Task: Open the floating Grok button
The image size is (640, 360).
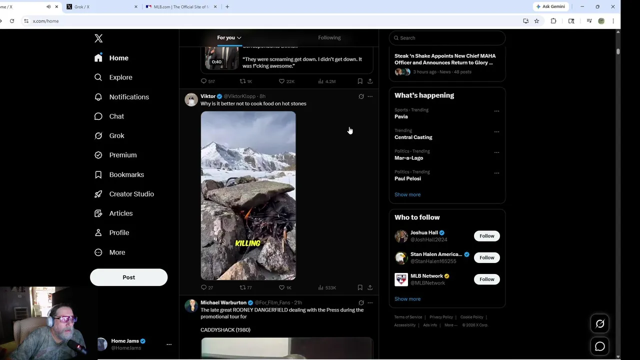Action: [x=600, y=324]
